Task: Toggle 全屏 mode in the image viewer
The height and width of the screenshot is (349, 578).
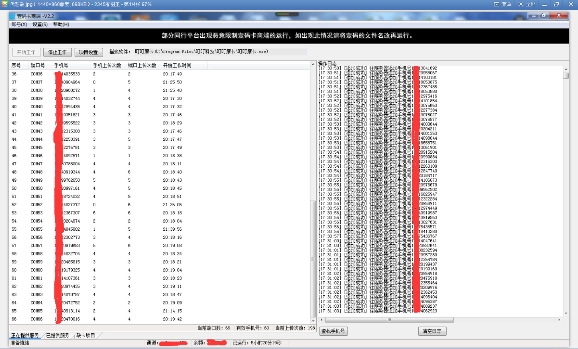Action: 527,4
